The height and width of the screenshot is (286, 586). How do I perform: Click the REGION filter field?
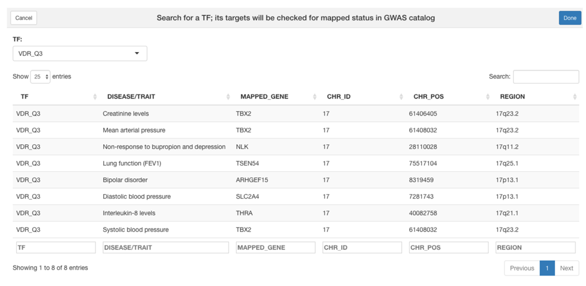coord(536,247)
